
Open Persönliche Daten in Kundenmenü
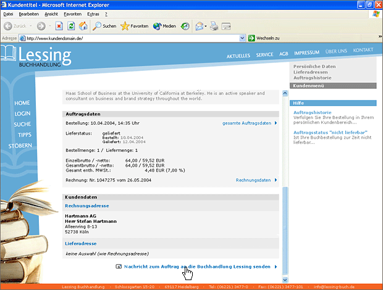[314, 67]
